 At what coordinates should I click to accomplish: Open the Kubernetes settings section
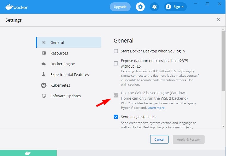[x=68, y=85]
